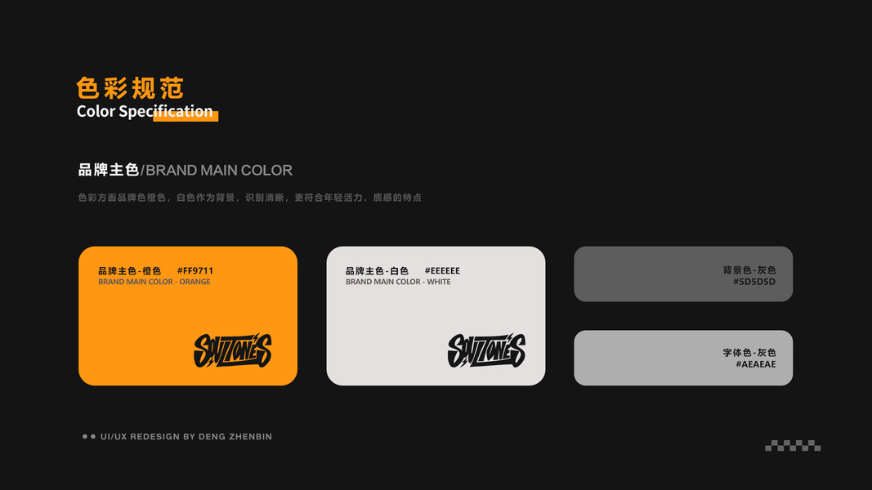The image size is (872, 490).
Task: Select the light gray font color swatch #AEAEAE
Action: (683, 358)
